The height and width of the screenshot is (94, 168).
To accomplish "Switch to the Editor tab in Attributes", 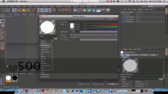I will 153,55.
